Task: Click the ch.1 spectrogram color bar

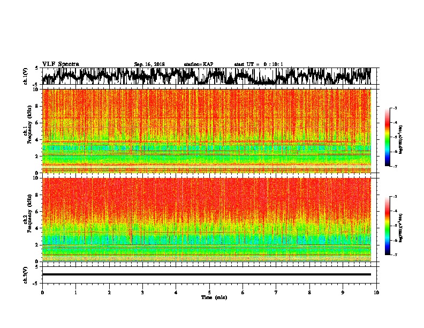Action: click(388, 137)
